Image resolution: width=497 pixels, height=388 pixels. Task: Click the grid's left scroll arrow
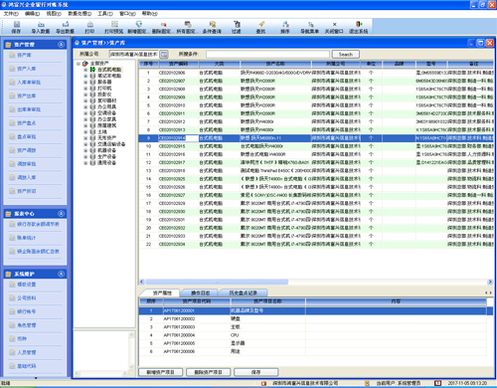tap(142, 282)
